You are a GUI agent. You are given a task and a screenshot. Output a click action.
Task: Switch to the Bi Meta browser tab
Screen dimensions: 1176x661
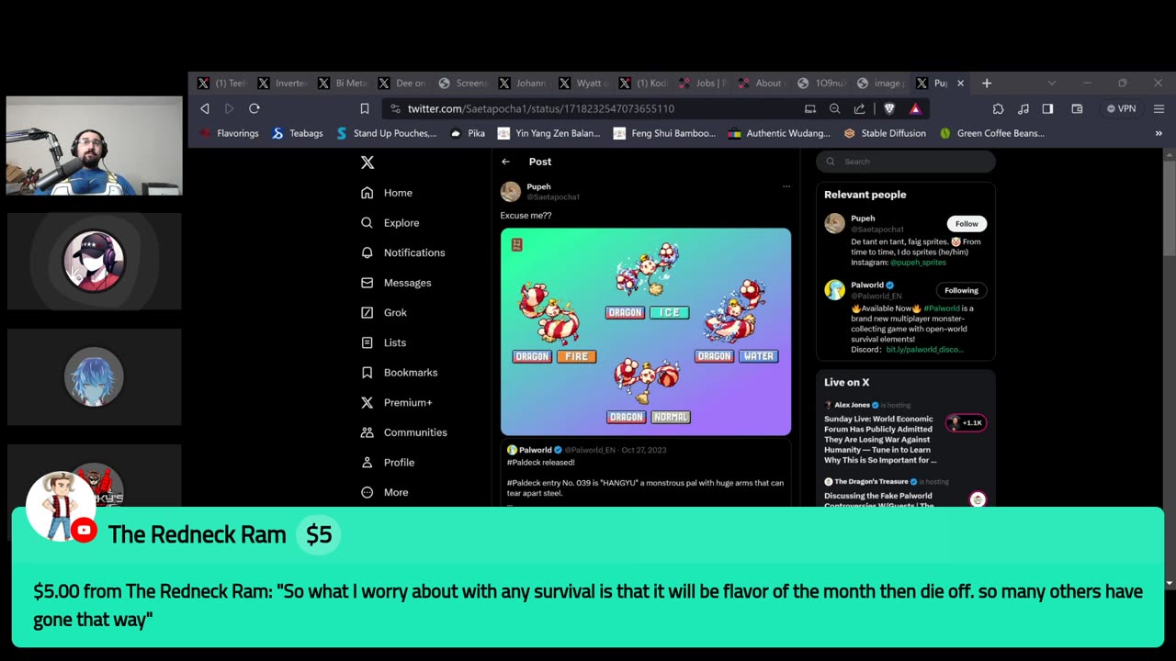pos(343,83)
